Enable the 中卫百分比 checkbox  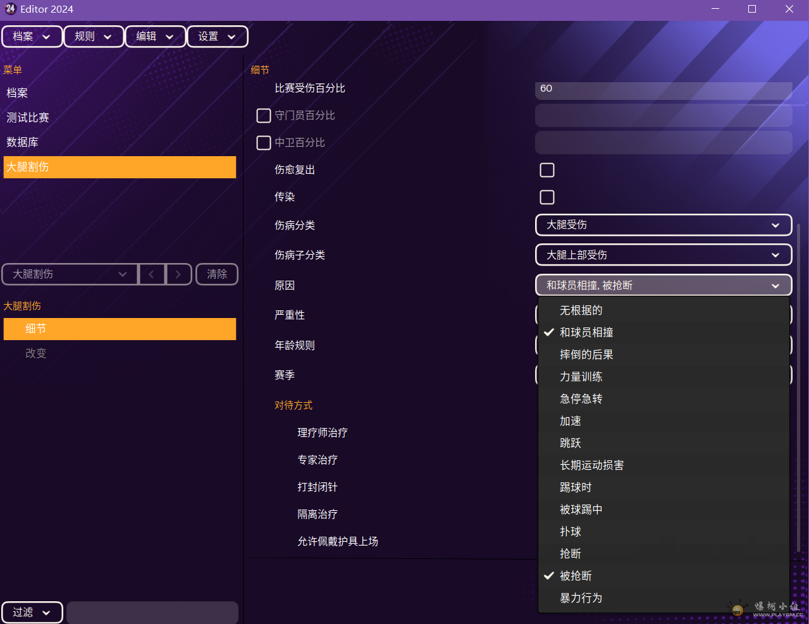click(264, 143)
